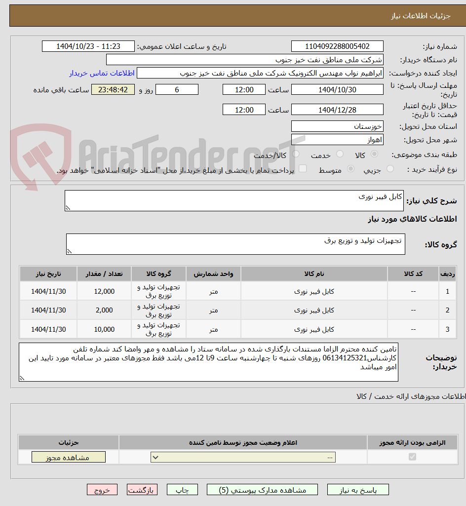Click the شرح کلی نیاز text area
The height and width of the screenshot is (506, 466).
234,201
